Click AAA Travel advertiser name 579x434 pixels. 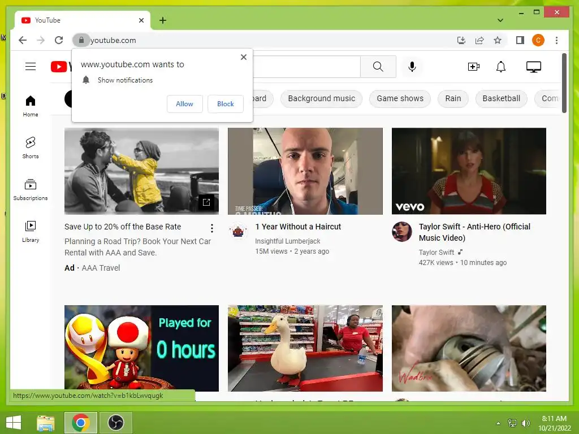pyautogui.click(x=101, y=268)
